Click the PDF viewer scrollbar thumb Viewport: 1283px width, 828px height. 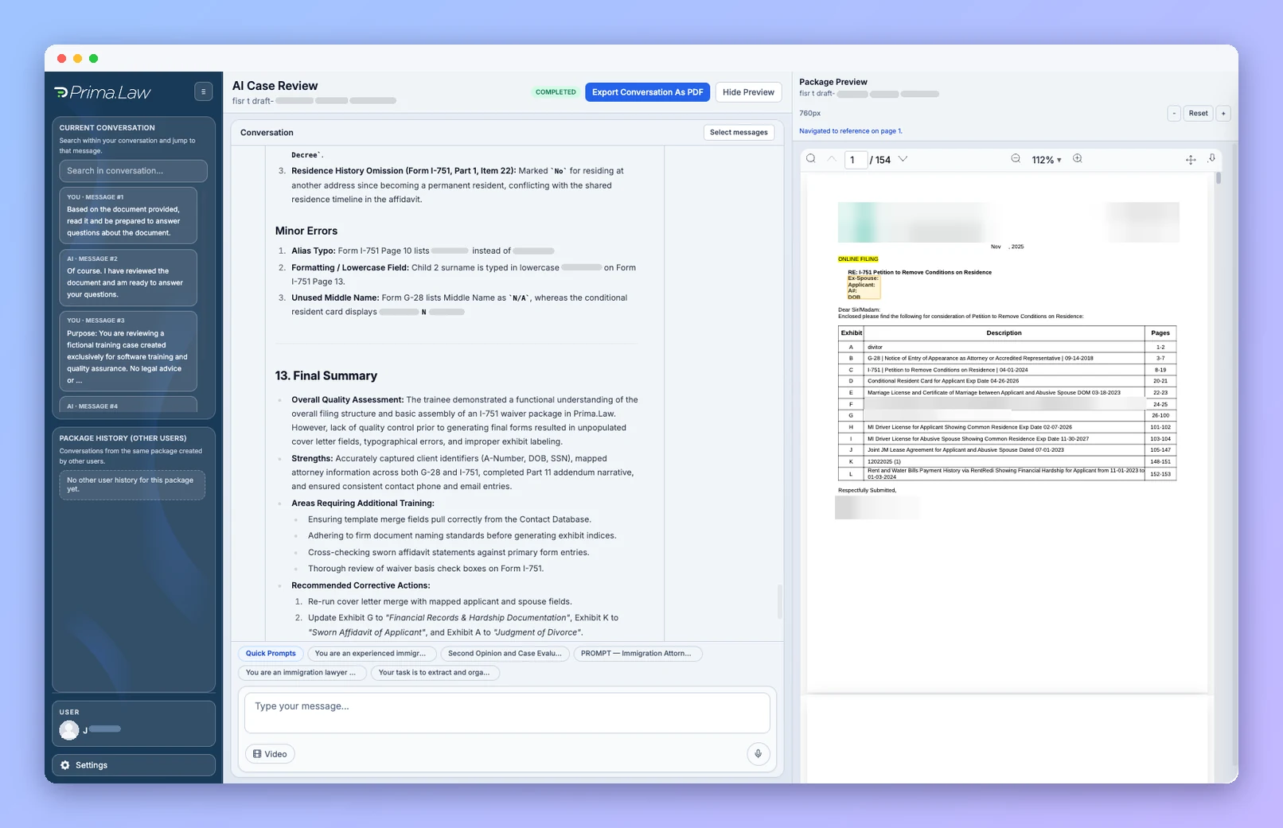pos(1219,178)
